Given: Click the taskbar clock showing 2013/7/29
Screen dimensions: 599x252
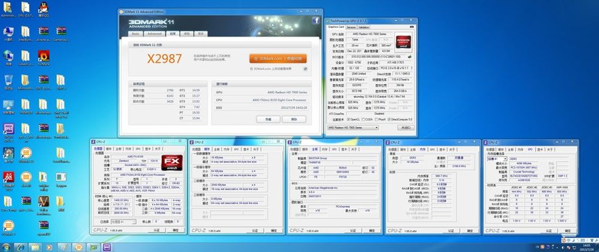Looking at the screenshot, I should click(x=586, y=247).
